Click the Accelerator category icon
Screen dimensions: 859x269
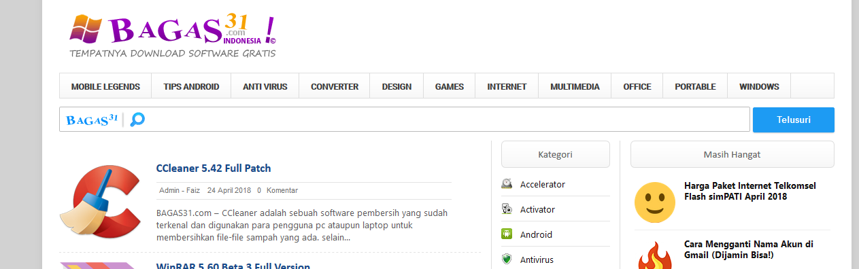point(507,184)
